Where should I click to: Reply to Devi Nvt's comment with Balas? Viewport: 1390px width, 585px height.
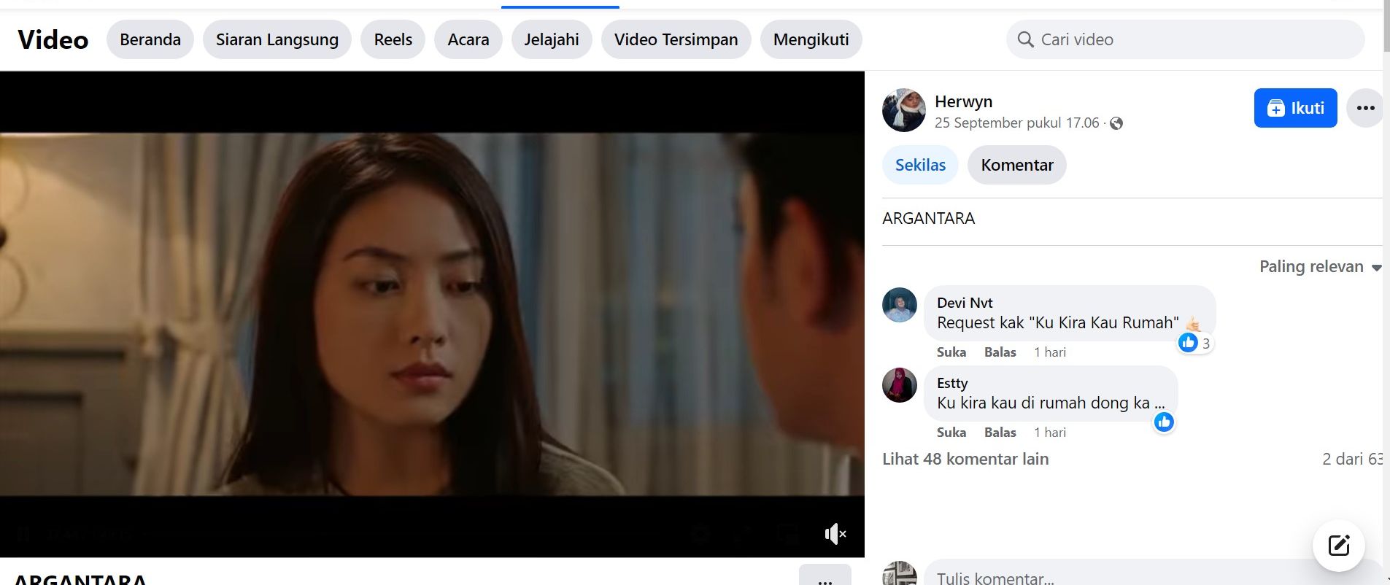tap(1000, 352)
